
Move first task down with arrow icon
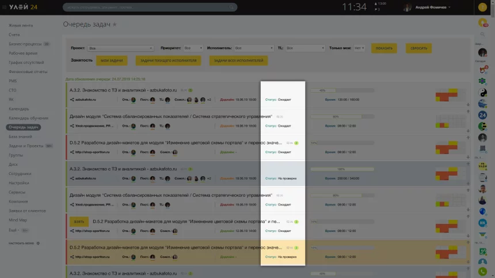click(469, 104)
